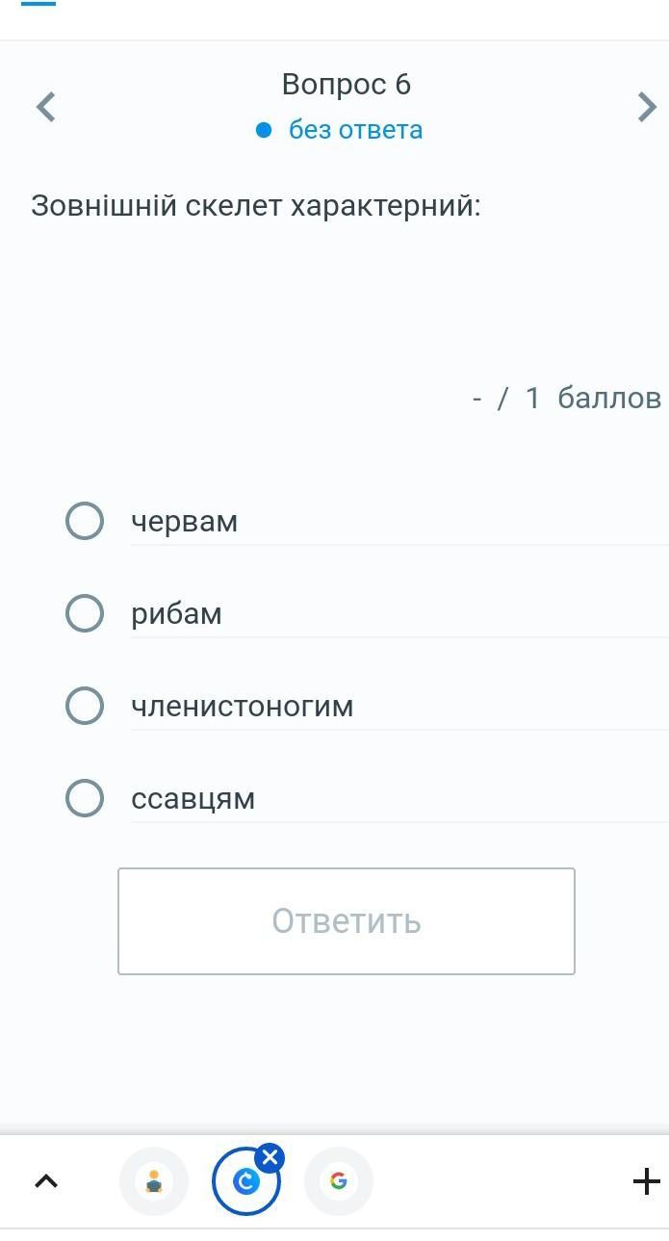Expand the browser tab bar chevron
The image size is (669, 1241).
(x=46, y=1181)
